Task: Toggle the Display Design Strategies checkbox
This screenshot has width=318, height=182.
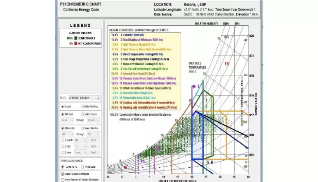Action: pyautogui.click(x=63, y=174)
